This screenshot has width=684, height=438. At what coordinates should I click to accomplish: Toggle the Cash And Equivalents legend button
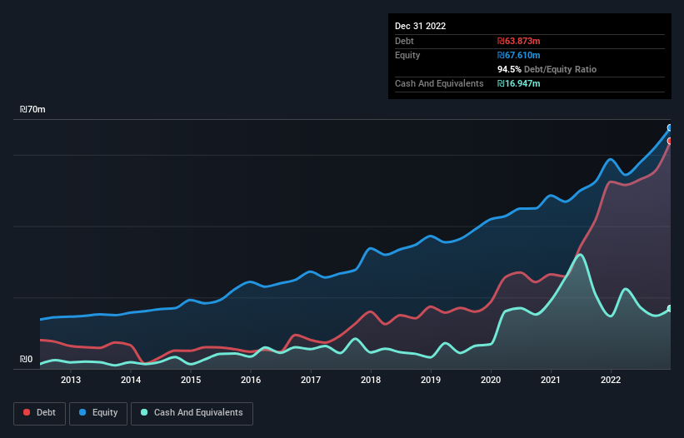(x=192, y=413)
